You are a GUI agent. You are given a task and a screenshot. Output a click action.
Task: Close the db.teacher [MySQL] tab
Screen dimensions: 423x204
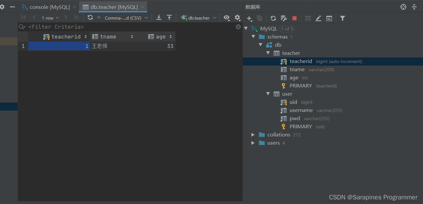143,7
